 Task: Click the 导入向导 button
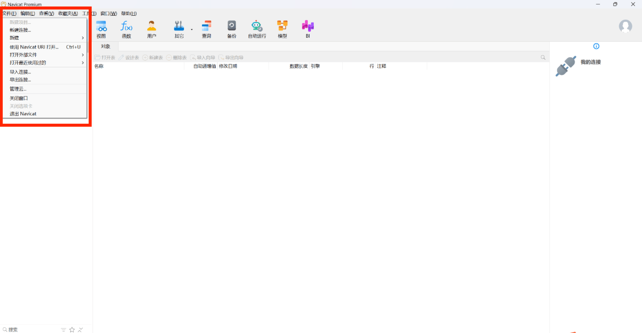click(x=202, y=58)
